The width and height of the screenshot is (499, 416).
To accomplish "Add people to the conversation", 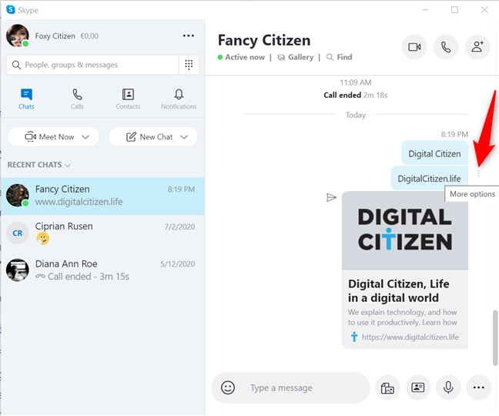I will [477, 47].
